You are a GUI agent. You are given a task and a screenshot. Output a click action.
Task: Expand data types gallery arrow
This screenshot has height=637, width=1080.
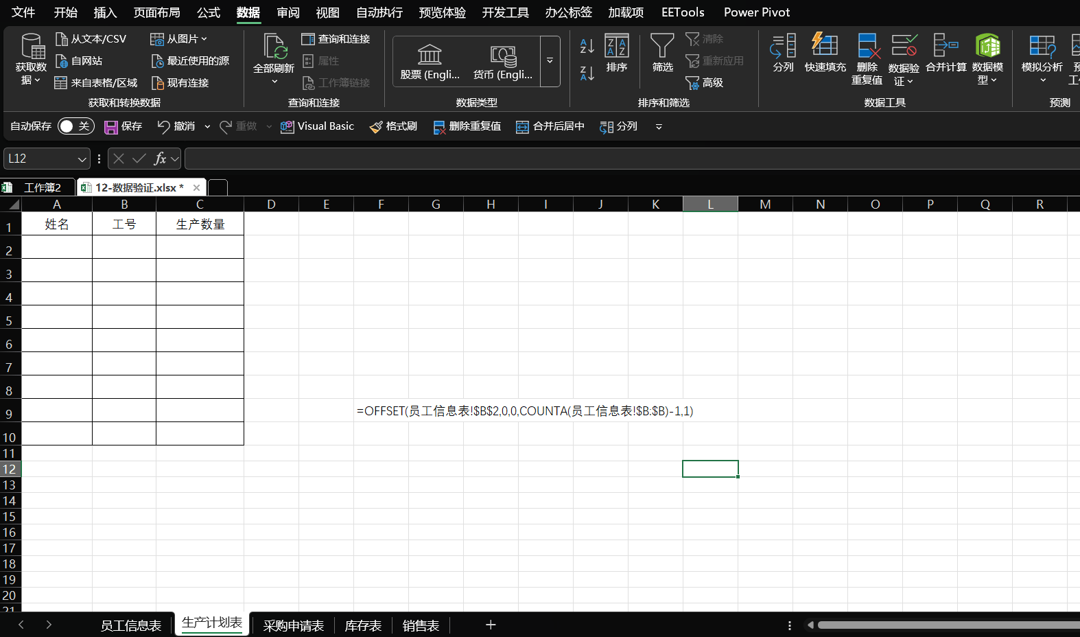pos(550,61)
